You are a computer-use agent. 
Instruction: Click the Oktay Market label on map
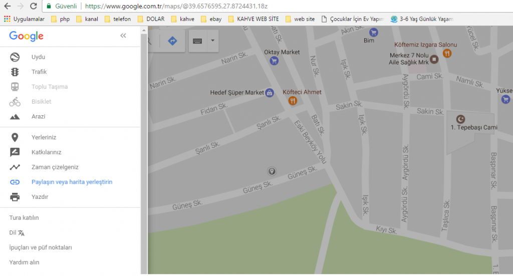(282, 52)
